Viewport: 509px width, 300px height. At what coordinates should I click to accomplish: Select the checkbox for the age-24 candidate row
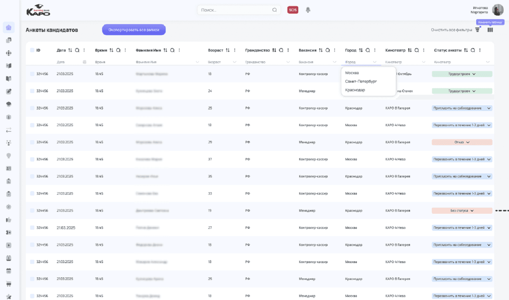coord(32,91)
